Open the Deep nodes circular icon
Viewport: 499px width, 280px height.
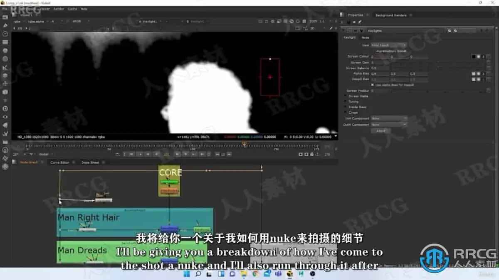[5, 109]
